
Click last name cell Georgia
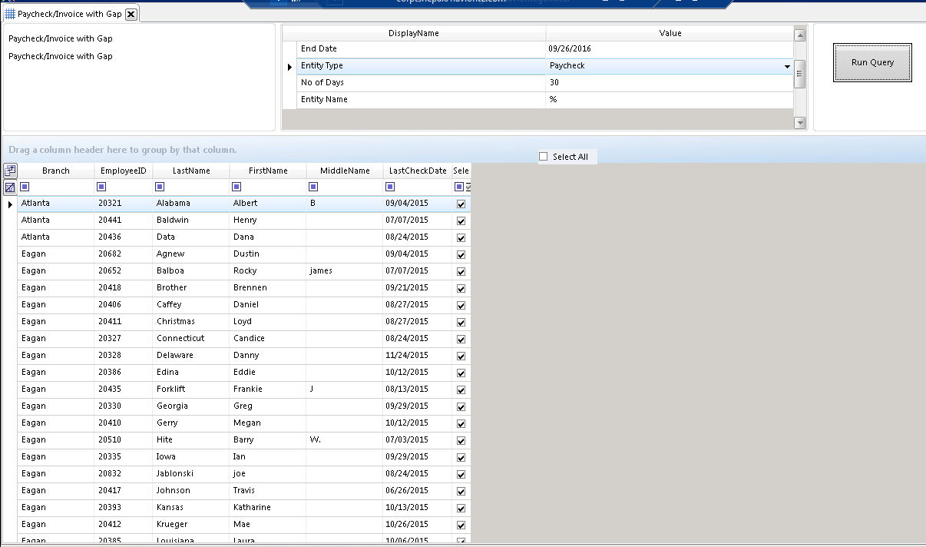click(x=191, y=406)
